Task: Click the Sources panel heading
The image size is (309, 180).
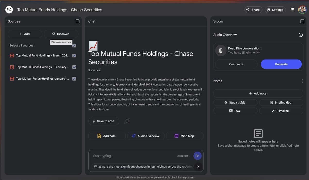Action: tap(14, 21)
